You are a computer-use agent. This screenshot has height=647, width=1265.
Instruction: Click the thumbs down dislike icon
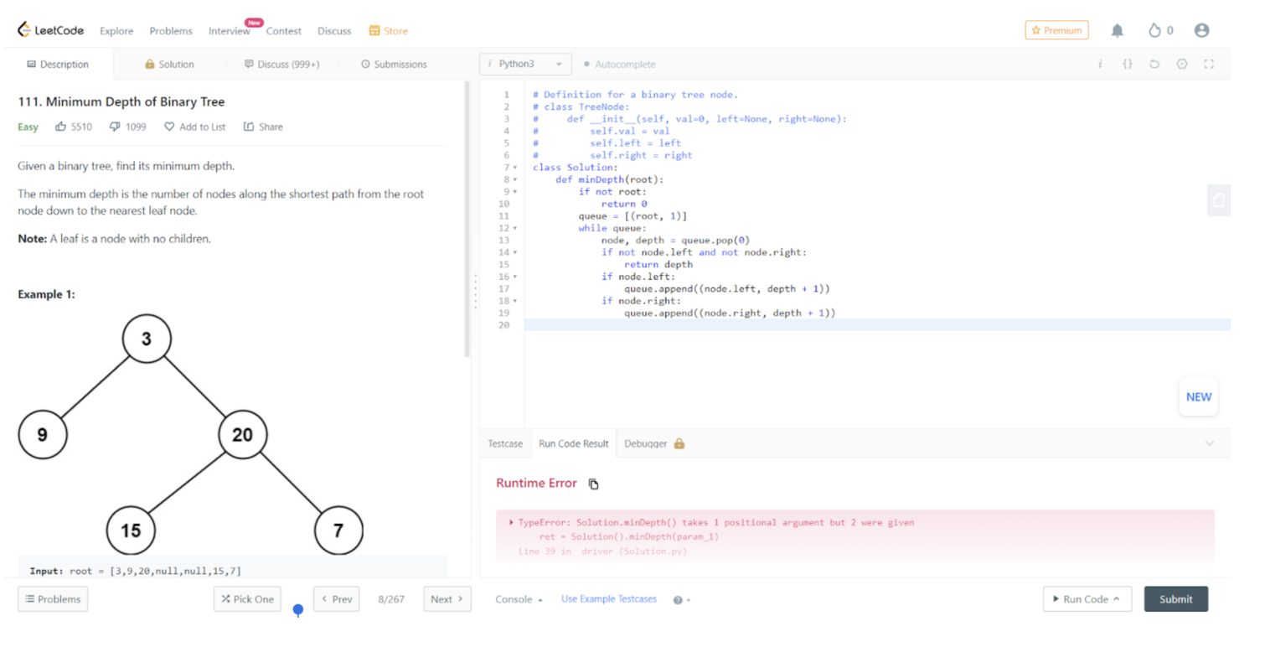[x=115, y=127]
